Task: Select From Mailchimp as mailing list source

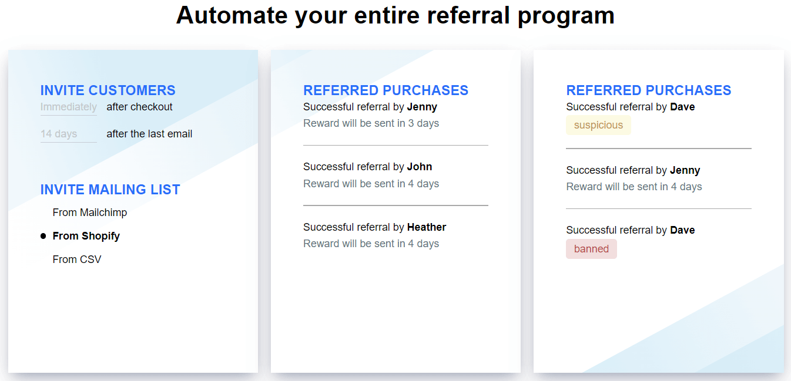Action: click(89, 213)
